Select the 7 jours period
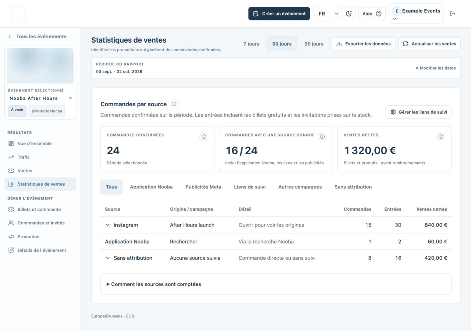The width and height of the screenshot is (471, 331). (251, 44)
